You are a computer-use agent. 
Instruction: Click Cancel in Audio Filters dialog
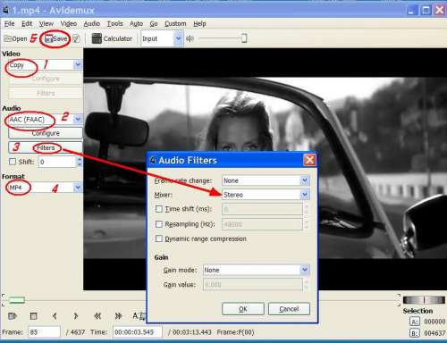[x=289, y=309]
